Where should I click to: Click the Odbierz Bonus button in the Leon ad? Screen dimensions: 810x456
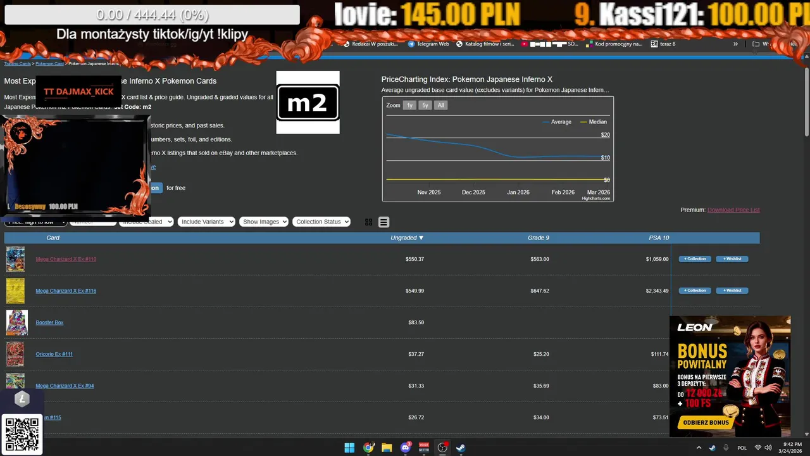(707, 422)
